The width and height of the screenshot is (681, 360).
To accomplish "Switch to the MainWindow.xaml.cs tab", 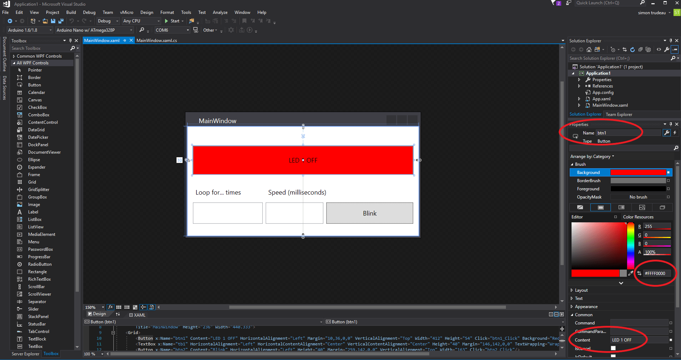I will coord(157,40).
